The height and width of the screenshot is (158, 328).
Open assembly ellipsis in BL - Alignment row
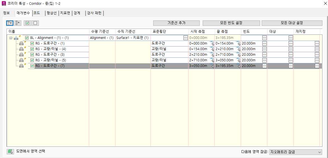(186, 38)
